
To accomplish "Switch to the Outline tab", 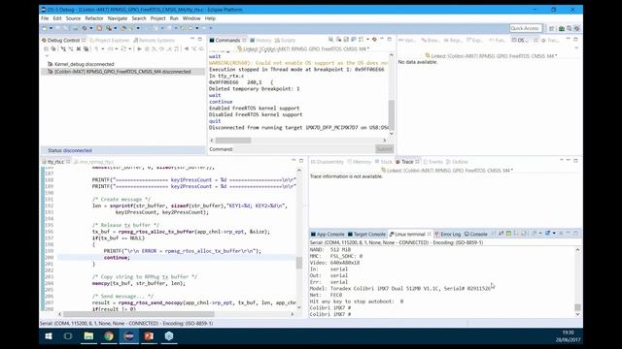I will (457, 162).
